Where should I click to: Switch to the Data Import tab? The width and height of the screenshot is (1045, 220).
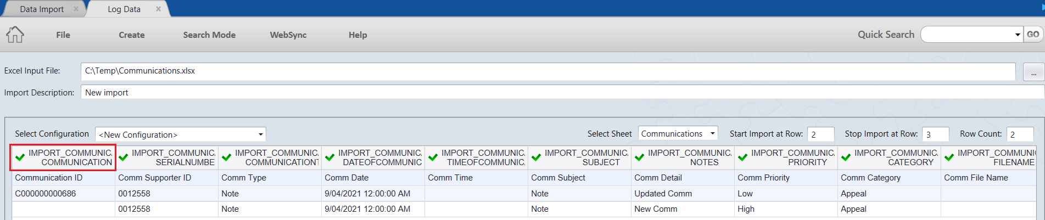(42, 9)
